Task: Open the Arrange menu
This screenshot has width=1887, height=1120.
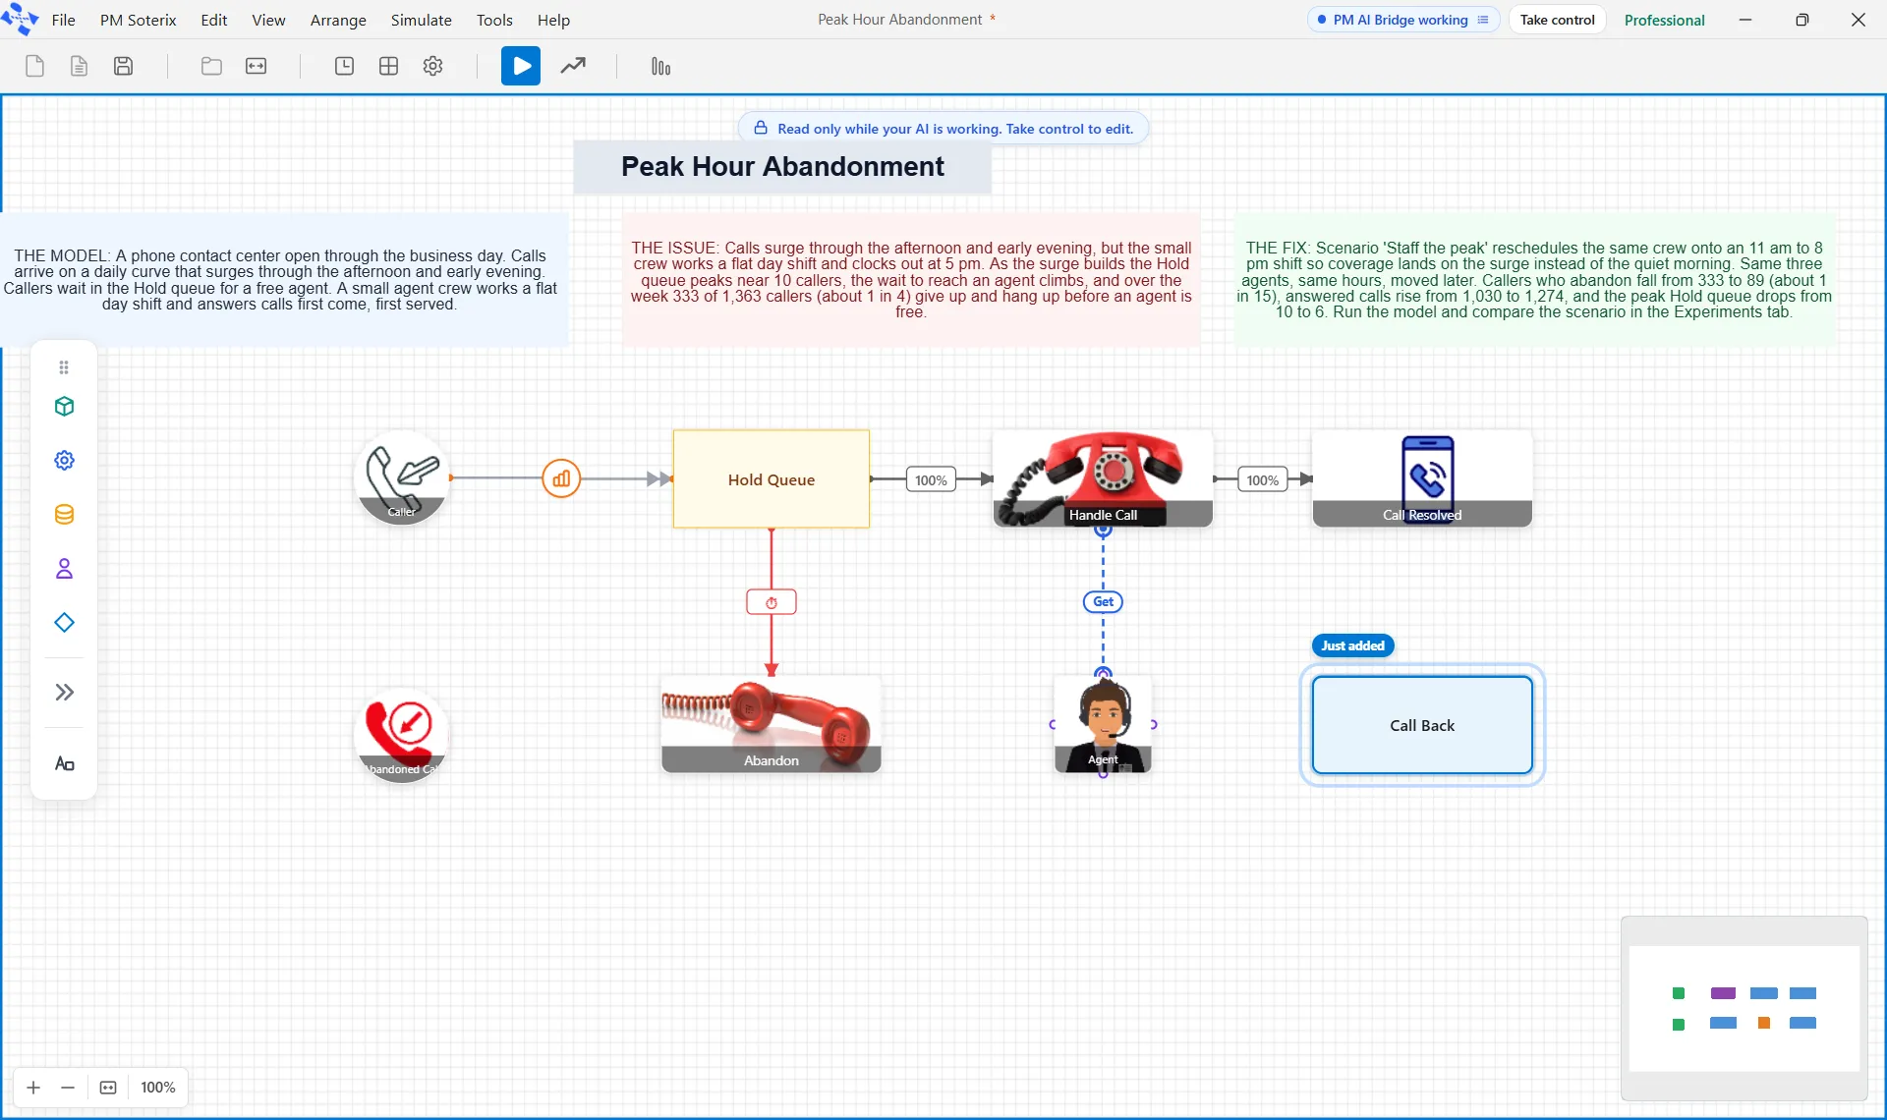Action: (338, 20)
